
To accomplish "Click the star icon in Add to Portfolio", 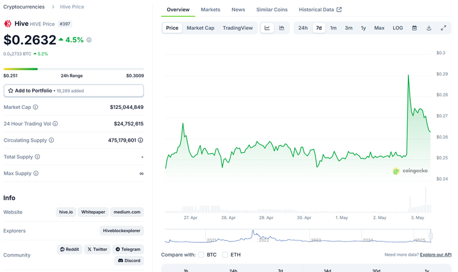I will tap(11, 90).
